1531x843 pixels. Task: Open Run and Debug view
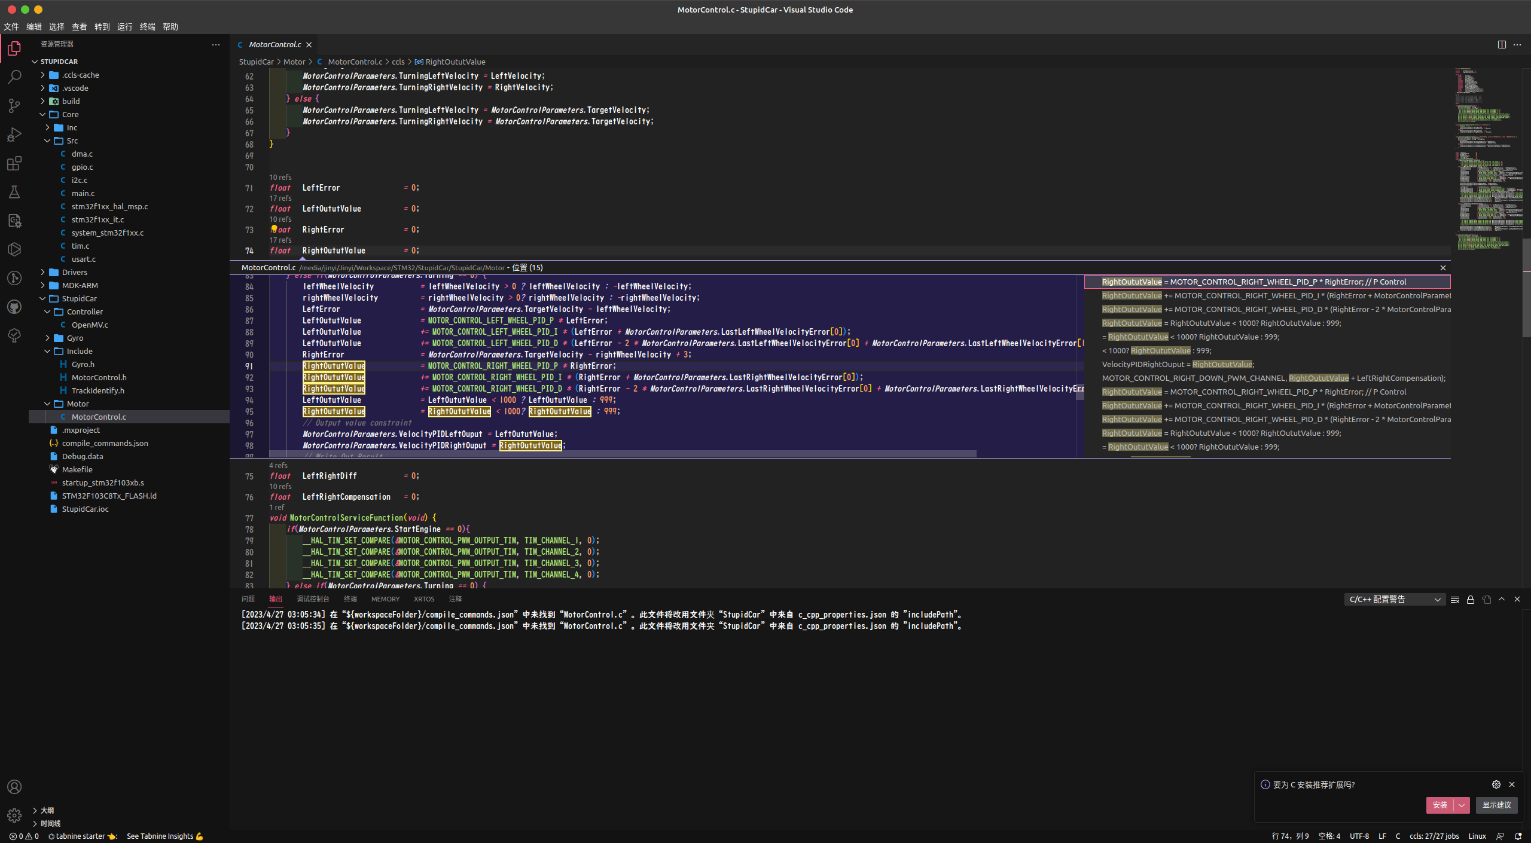[14, 135]
